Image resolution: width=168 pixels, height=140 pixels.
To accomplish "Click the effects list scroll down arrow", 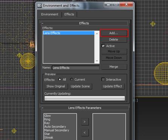I will pos(97,61).
